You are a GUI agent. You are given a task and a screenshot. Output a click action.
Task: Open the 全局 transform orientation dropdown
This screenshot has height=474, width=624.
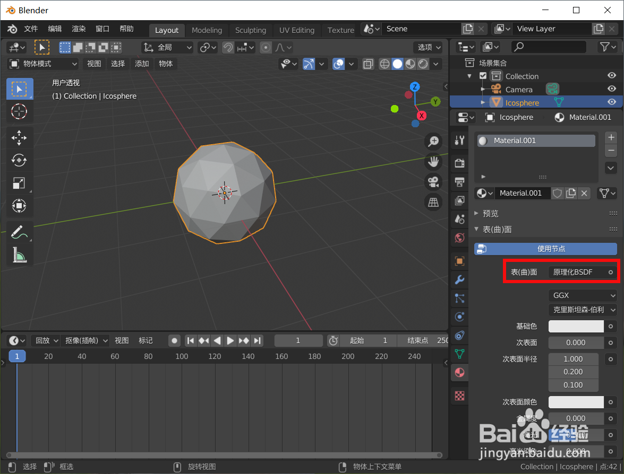tap(167, 48)
